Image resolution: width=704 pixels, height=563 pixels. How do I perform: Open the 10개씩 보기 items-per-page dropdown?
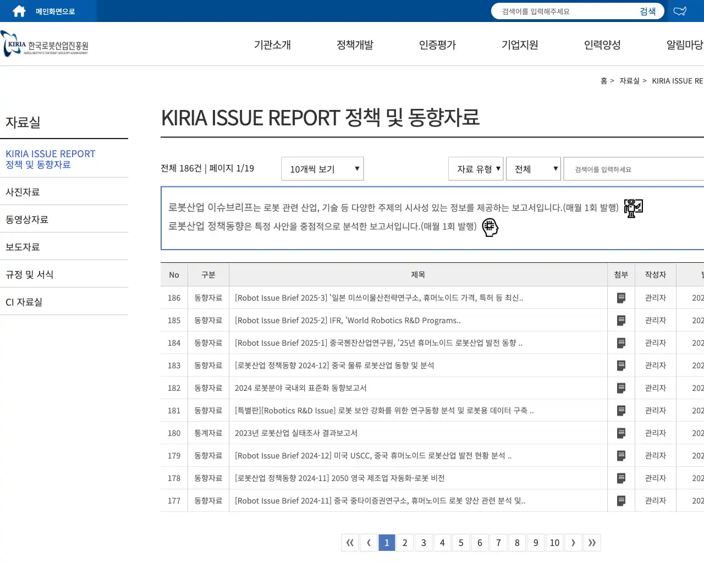[x=322, y=169]
